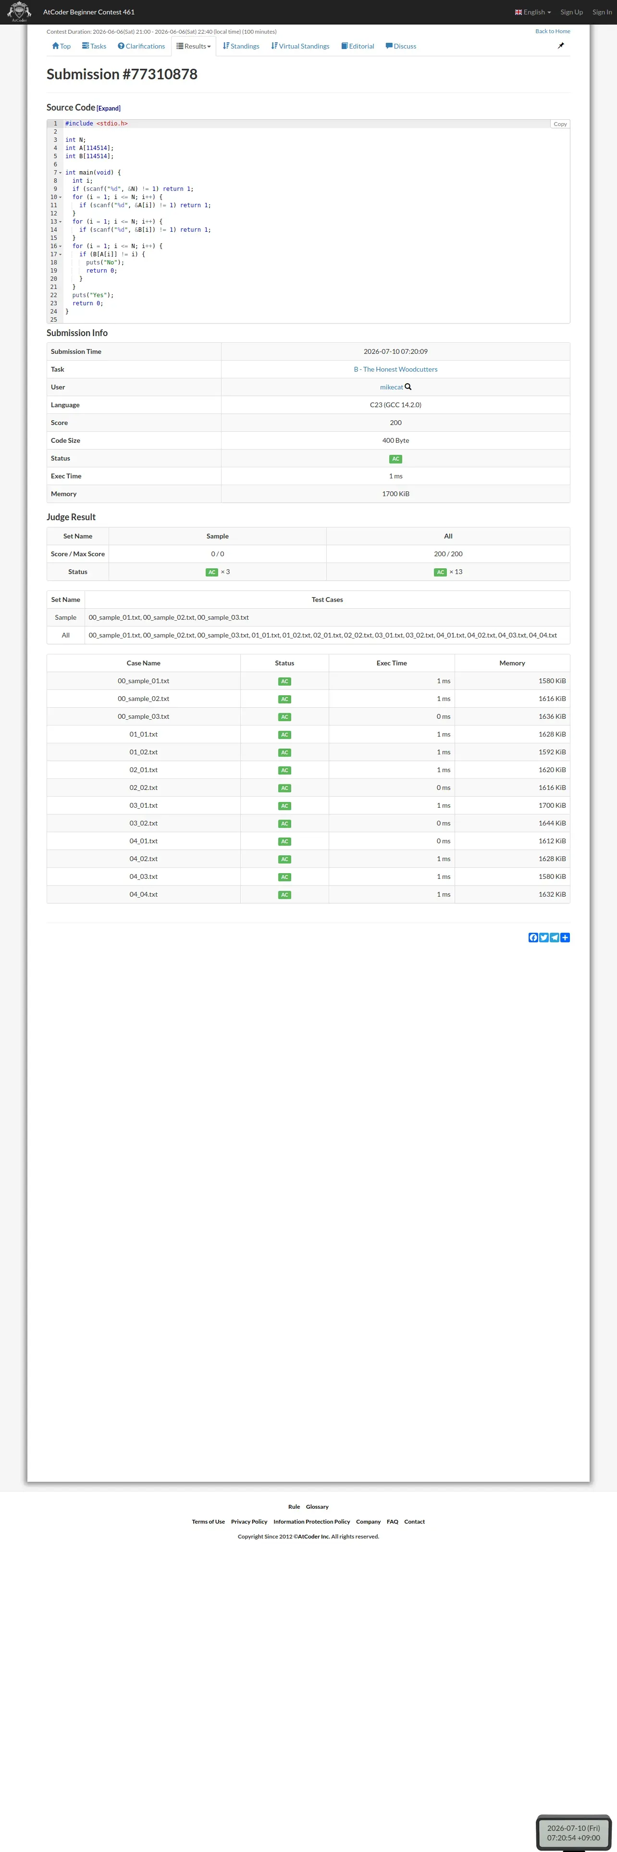Click the AC badge in the Sample column
The height and width of the screenshot is (1852, 617).
coord(212,572)
